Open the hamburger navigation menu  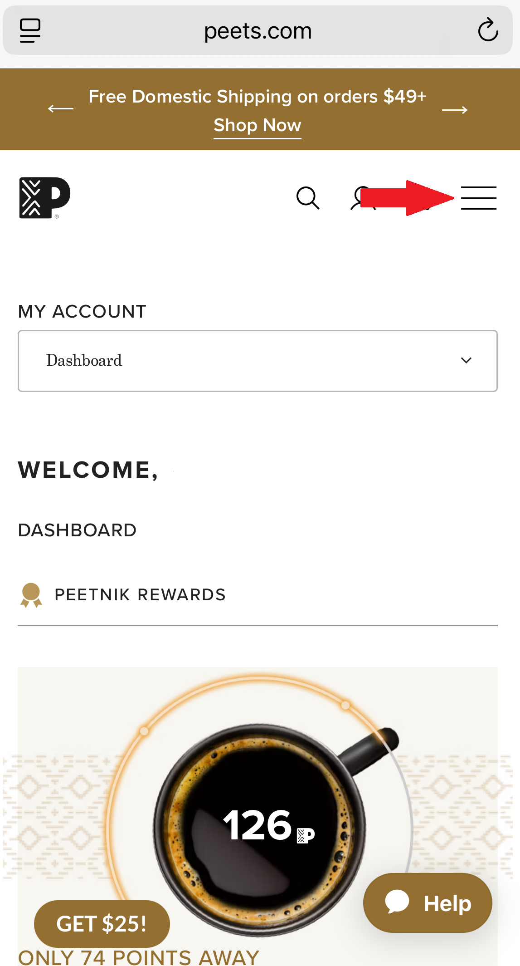click(478, 198)
